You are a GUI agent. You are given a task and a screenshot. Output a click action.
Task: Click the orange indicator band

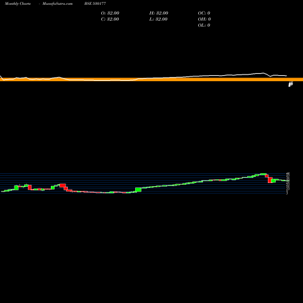(x=151, y=79)
